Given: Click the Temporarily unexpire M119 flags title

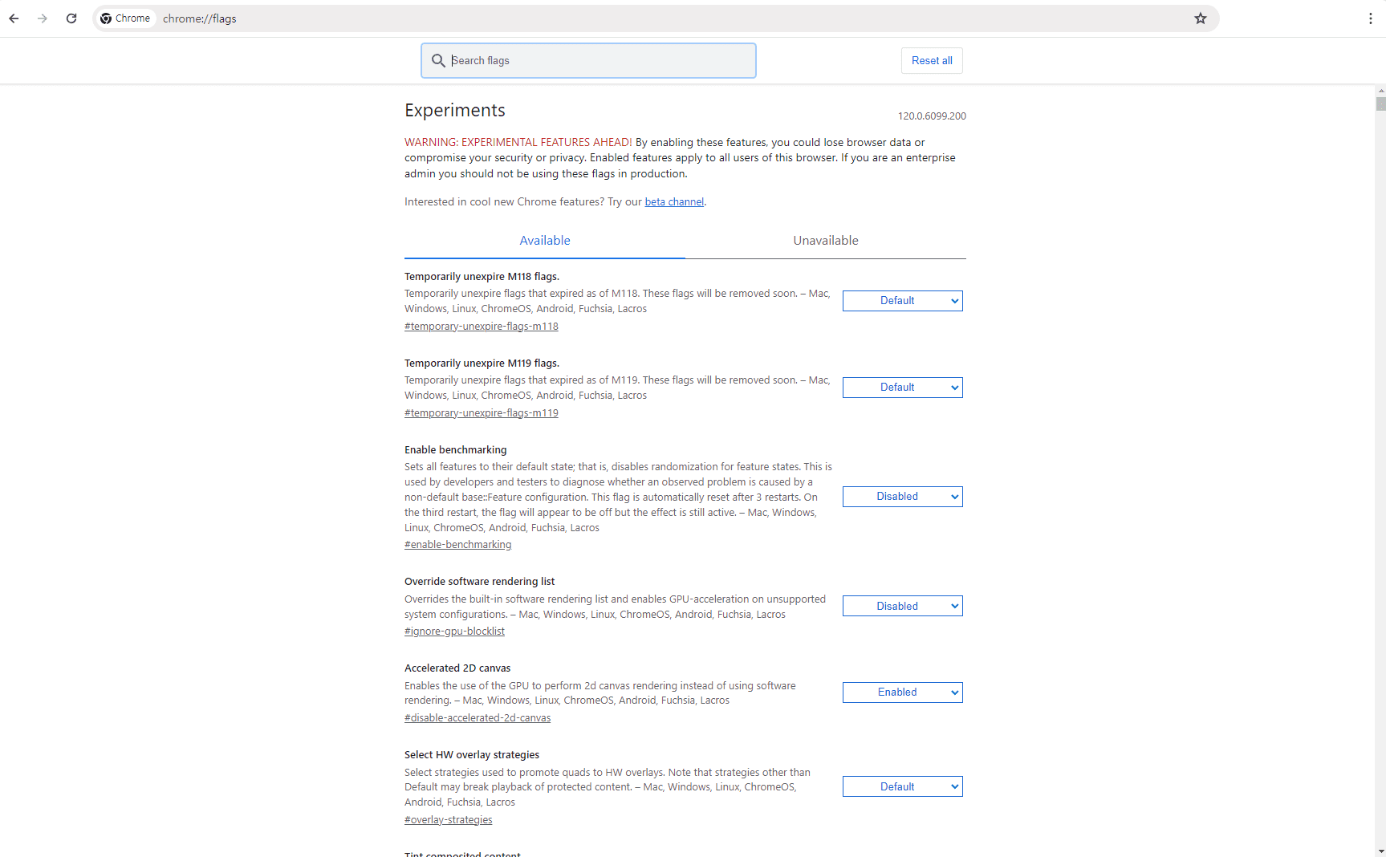Looking at the screenshot, I should 482,364.
